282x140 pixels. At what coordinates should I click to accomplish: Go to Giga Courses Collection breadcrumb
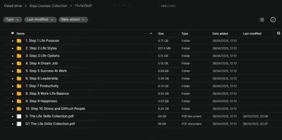48,6
